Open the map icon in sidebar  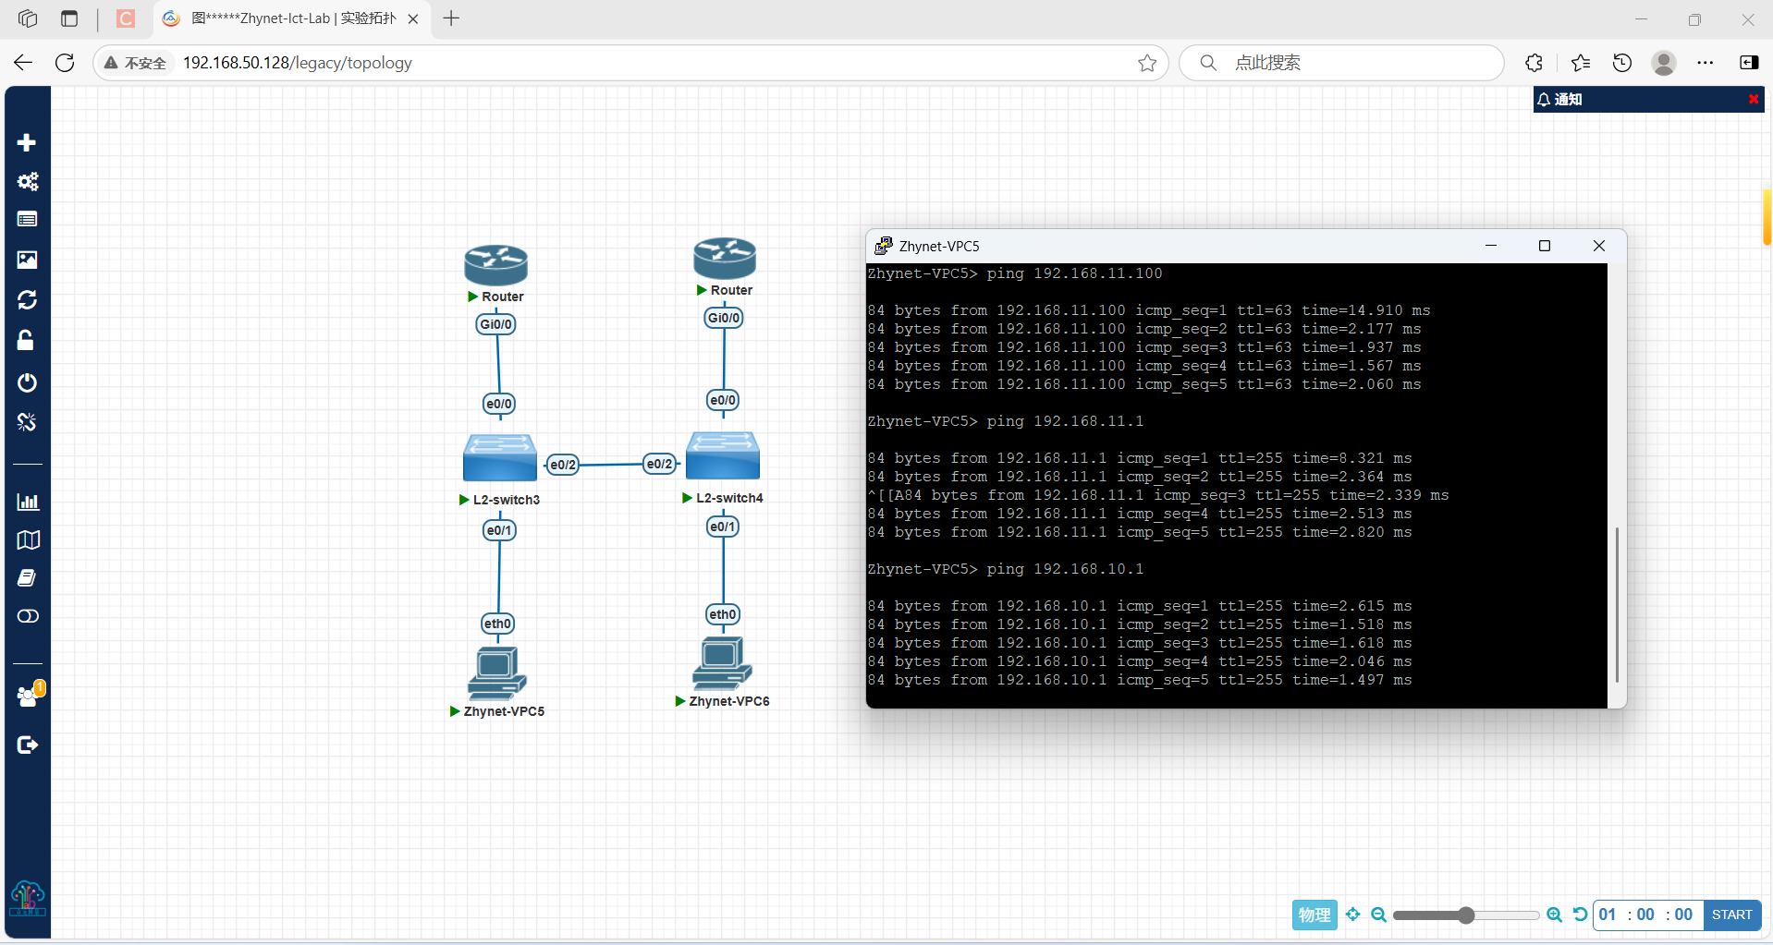pyautogui.click(x=28, y=539)
